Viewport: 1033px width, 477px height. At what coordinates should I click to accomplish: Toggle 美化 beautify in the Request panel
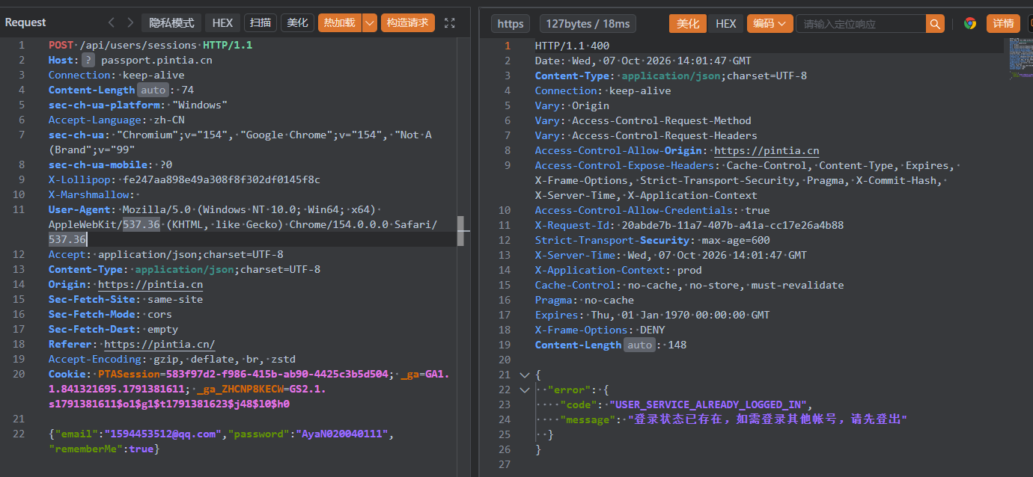(298, 23)
